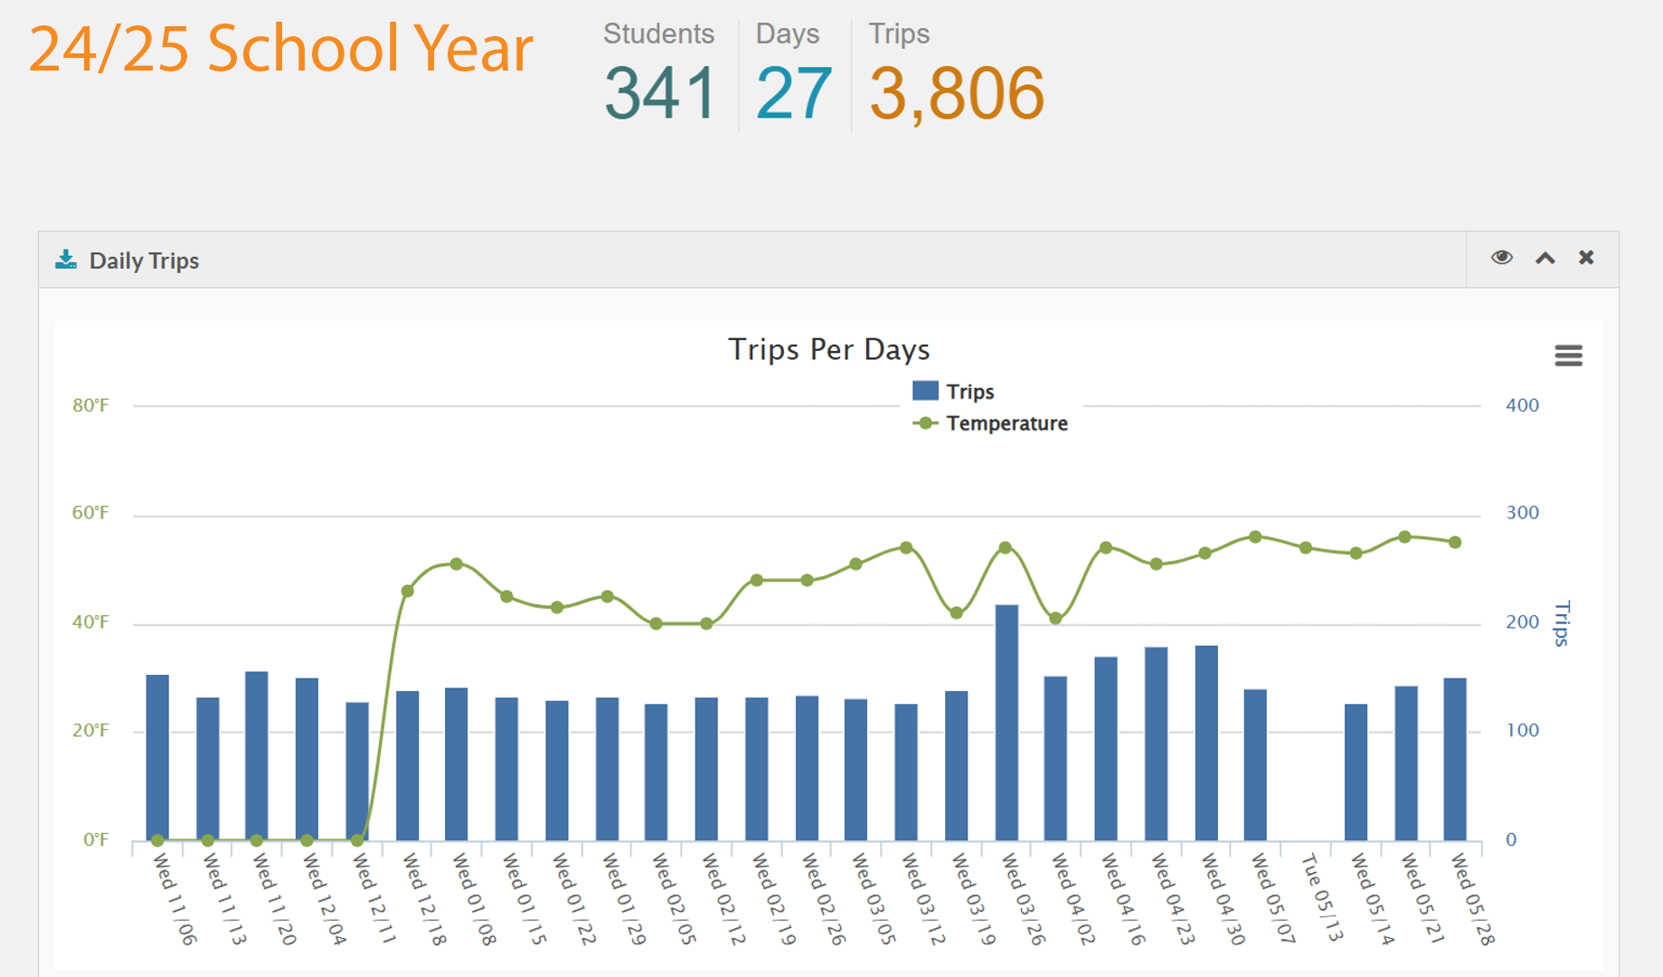Image resolution: width=1663 pixels, height=977 pixels.
Task: Toggle the Daily Trips panel eye icon
Action: coord(1501,258)
